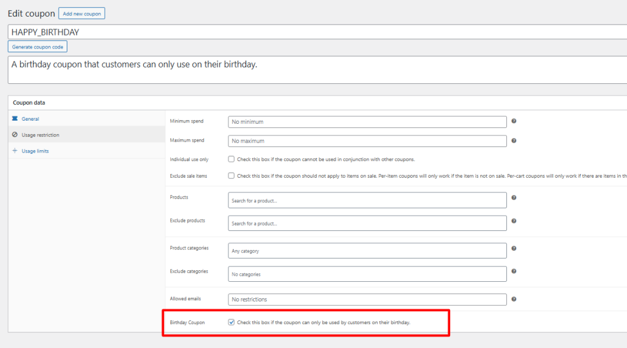
Task: Click Generate coupon code button
Action: [37, 47]
